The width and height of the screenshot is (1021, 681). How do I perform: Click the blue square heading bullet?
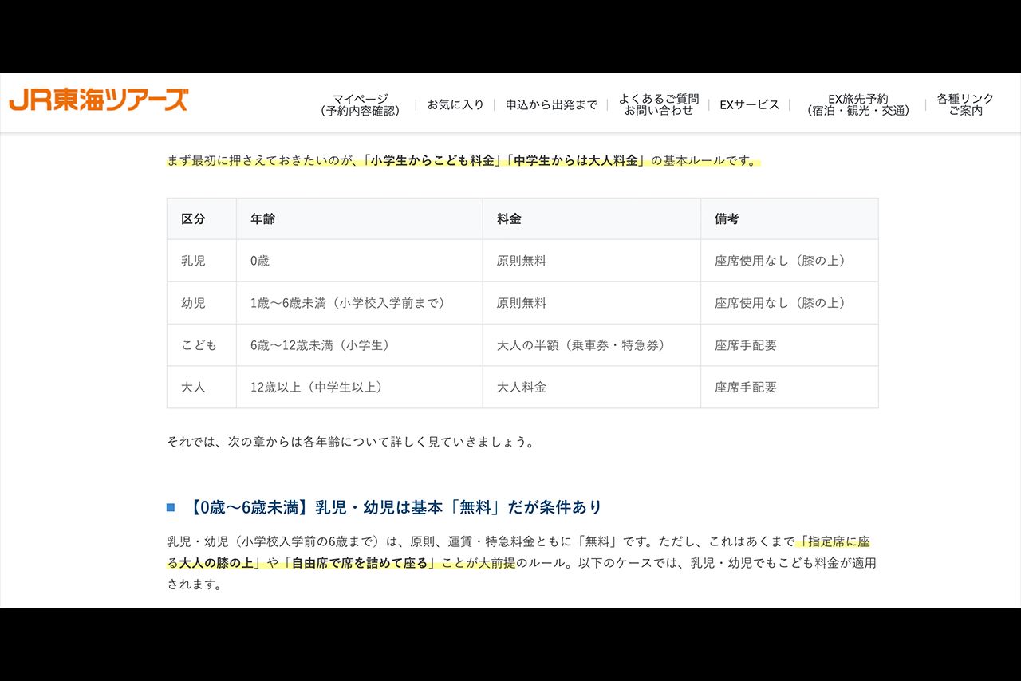click(171, 507)
